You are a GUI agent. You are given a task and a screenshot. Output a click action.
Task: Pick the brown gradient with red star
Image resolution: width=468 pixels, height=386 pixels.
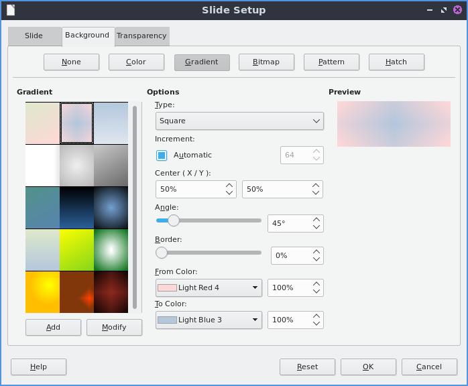pyautogui.click(x=76, y=292)
